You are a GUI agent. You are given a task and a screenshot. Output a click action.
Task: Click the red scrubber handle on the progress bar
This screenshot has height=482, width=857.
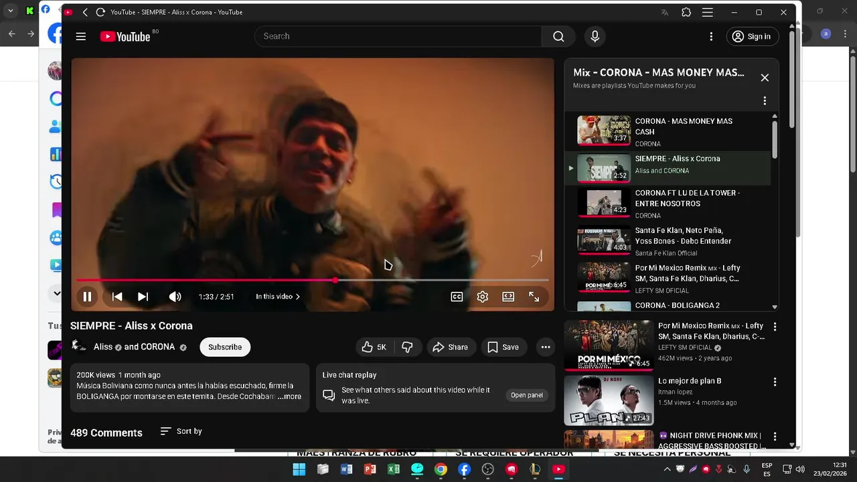click(335, 280)
